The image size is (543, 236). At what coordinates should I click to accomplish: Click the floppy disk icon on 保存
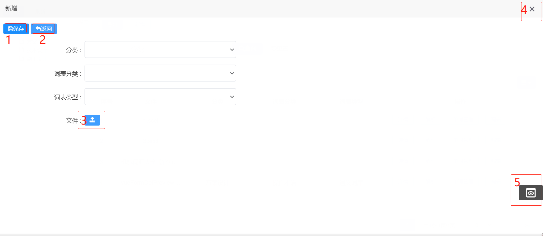pos(10,29)
